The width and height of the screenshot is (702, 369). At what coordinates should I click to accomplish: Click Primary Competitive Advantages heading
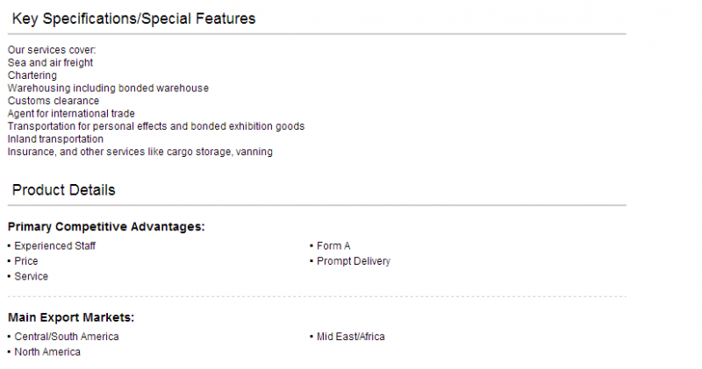point(106,227)
